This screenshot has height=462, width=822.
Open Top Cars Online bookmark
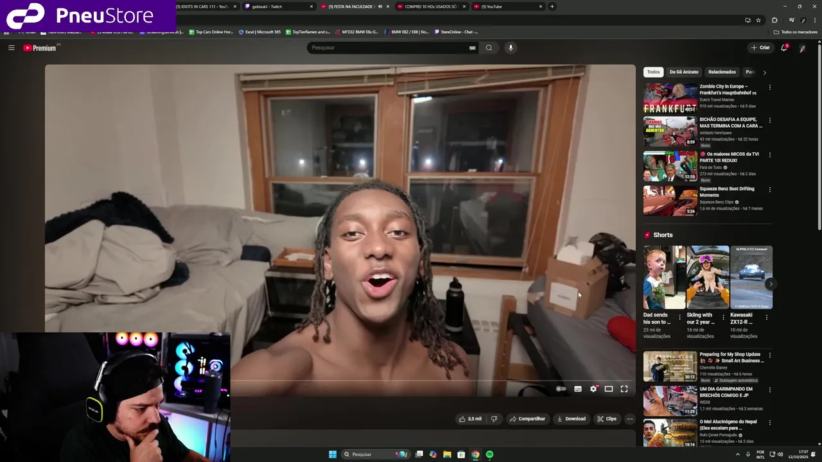pyautogui.click(x=211, y=31)
